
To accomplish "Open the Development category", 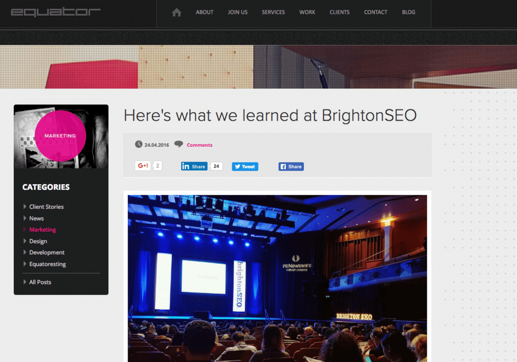I will pyautogui.click(x=47, y=252).
